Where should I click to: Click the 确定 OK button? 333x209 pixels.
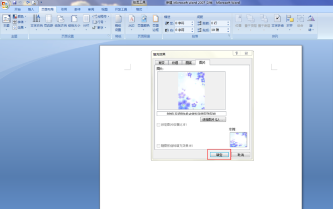click(219, 155)
